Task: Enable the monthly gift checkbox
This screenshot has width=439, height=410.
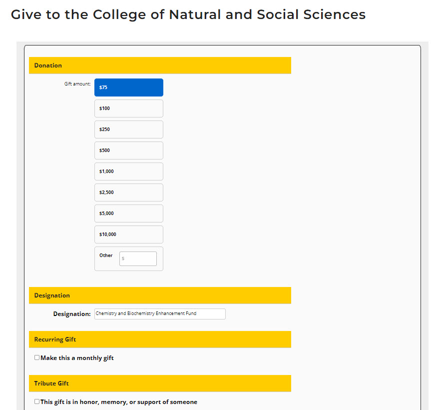Action: click(37, 357)
